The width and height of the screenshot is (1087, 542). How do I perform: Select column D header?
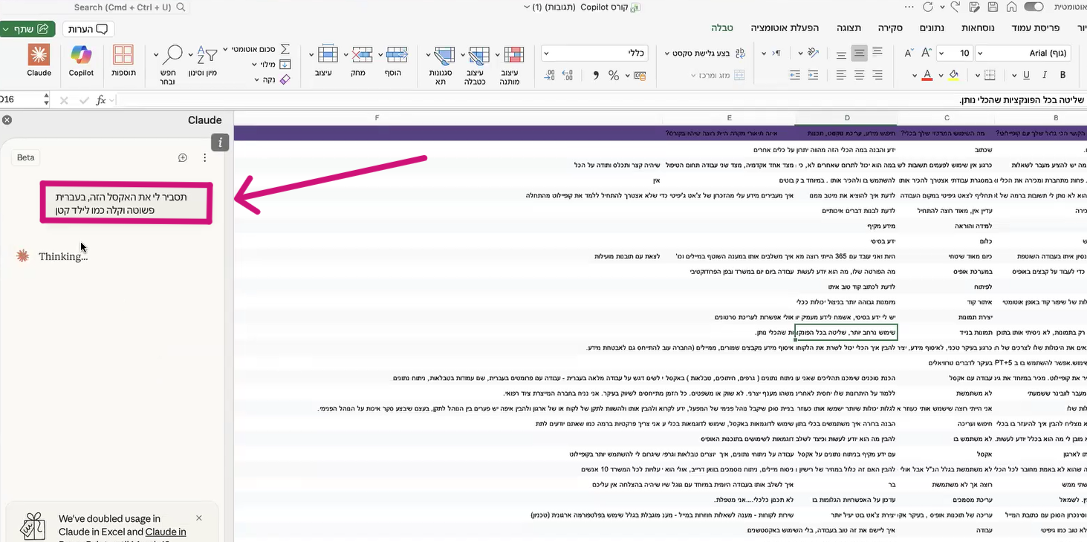pos(847,118)
